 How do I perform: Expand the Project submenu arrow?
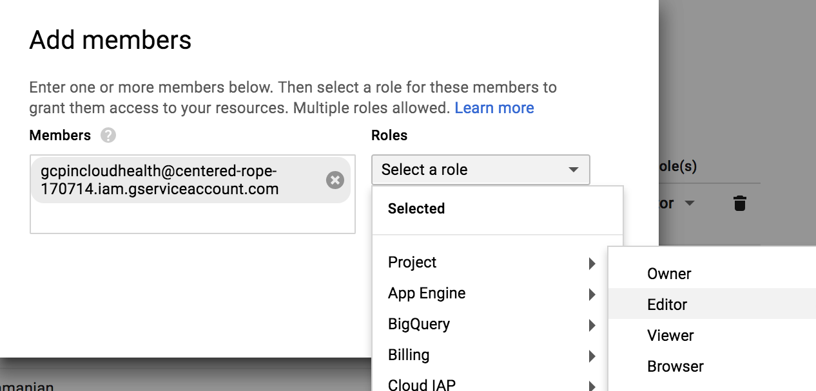click(592, 263)
